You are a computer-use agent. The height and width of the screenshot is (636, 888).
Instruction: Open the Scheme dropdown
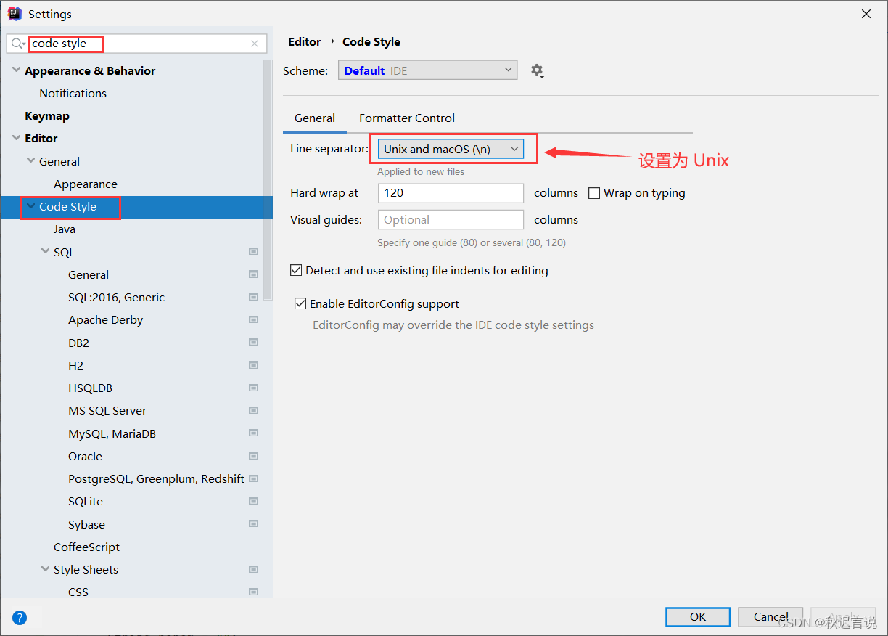tap(427, 70)
